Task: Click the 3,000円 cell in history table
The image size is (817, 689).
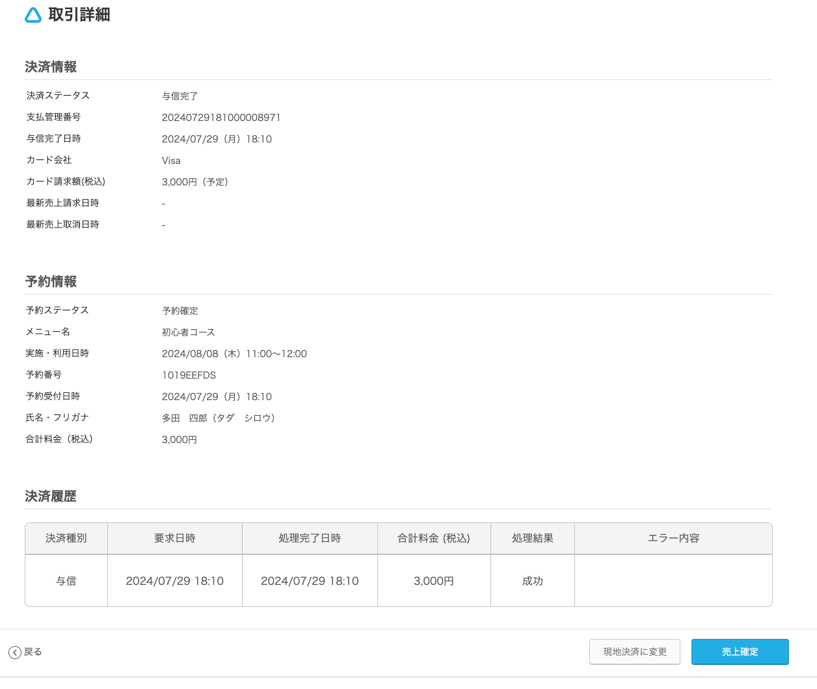Action: click(434, 581)
